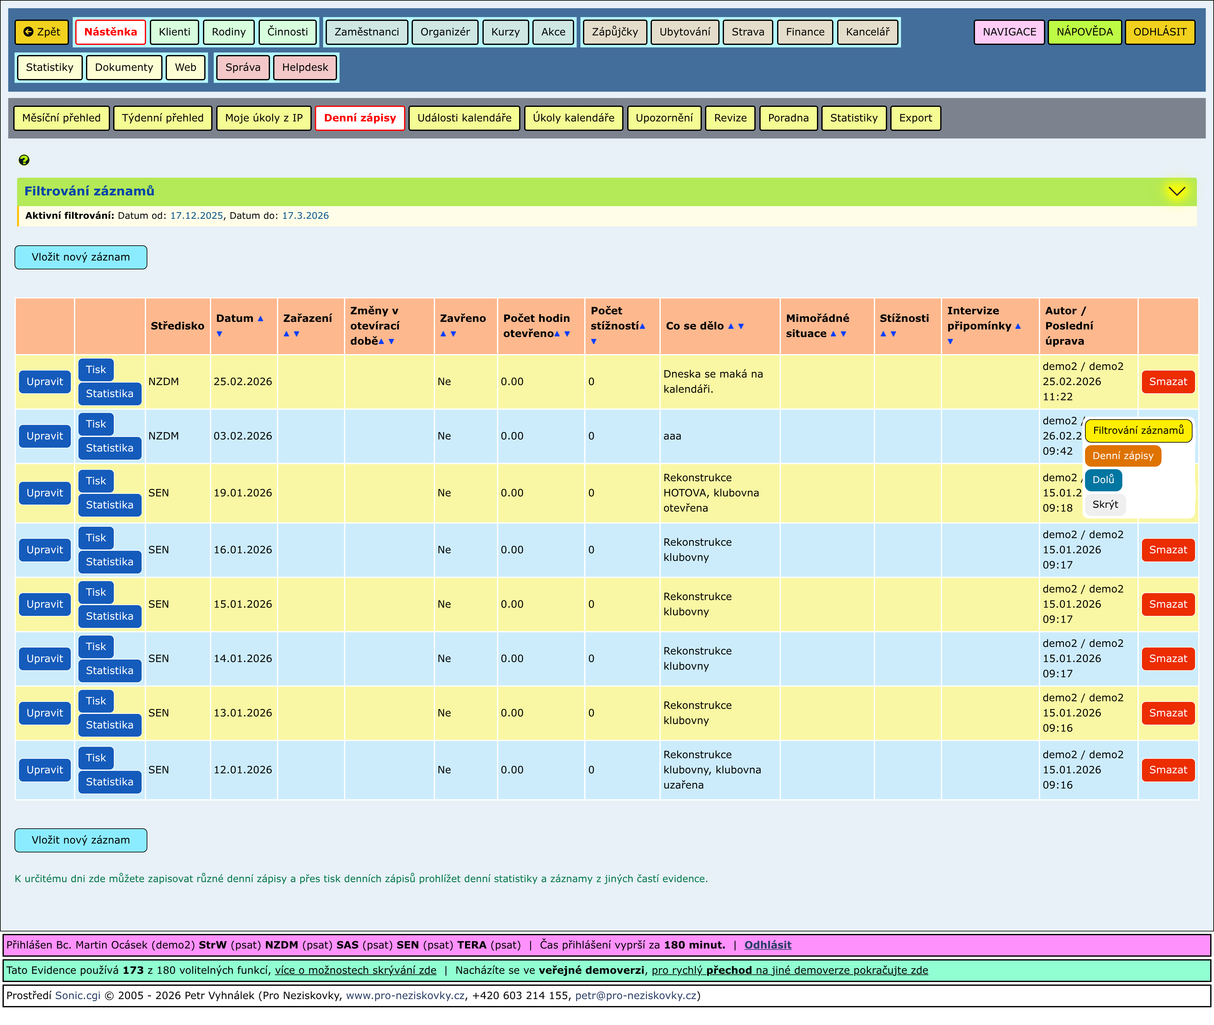Sort Mimořádné situace descending arrow

843,334
